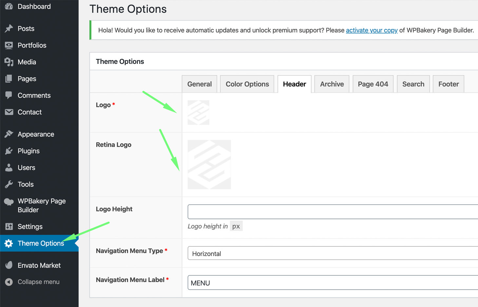Click the Media library icon
The width and height of the screenshot is (478, 307).
point(9,62)
